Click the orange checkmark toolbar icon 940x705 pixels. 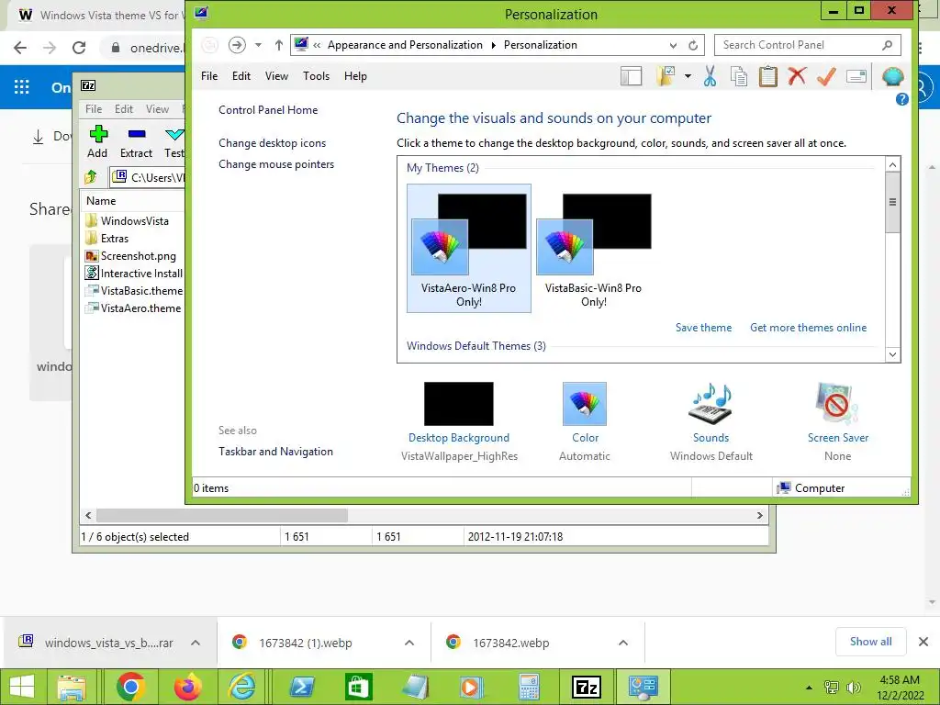[826, 76]
